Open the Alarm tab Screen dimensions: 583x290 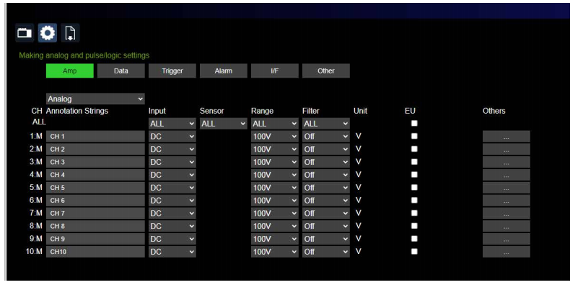[x=223, y=71]
